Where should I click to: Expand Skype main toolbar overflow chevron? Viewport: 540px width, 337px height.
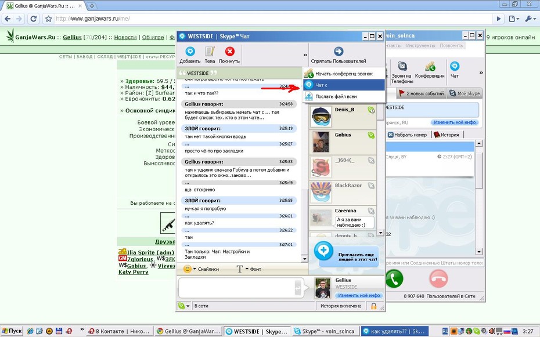(481, 73)
